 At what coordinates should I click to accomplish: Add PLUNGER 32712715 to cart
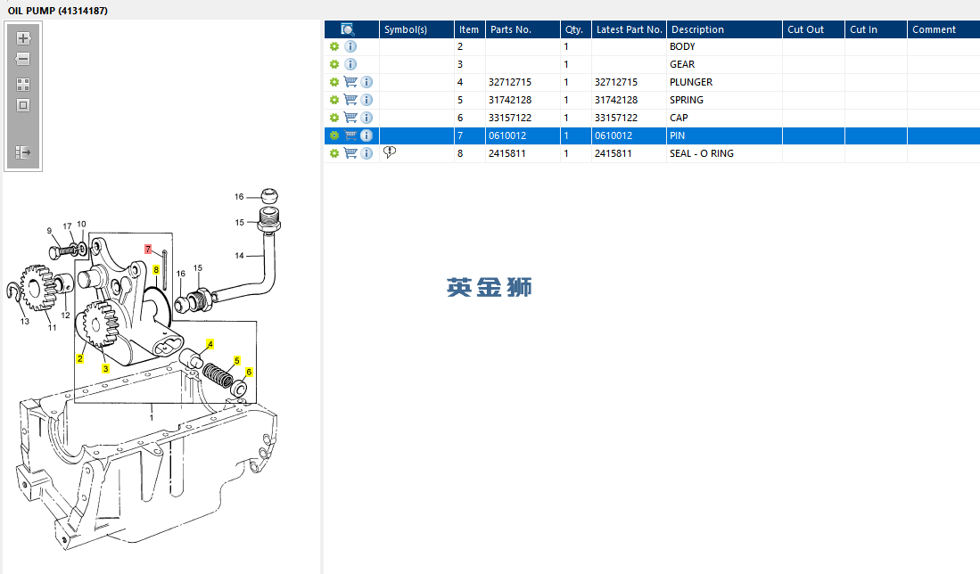pyautogui.click(x=350, y=83)
